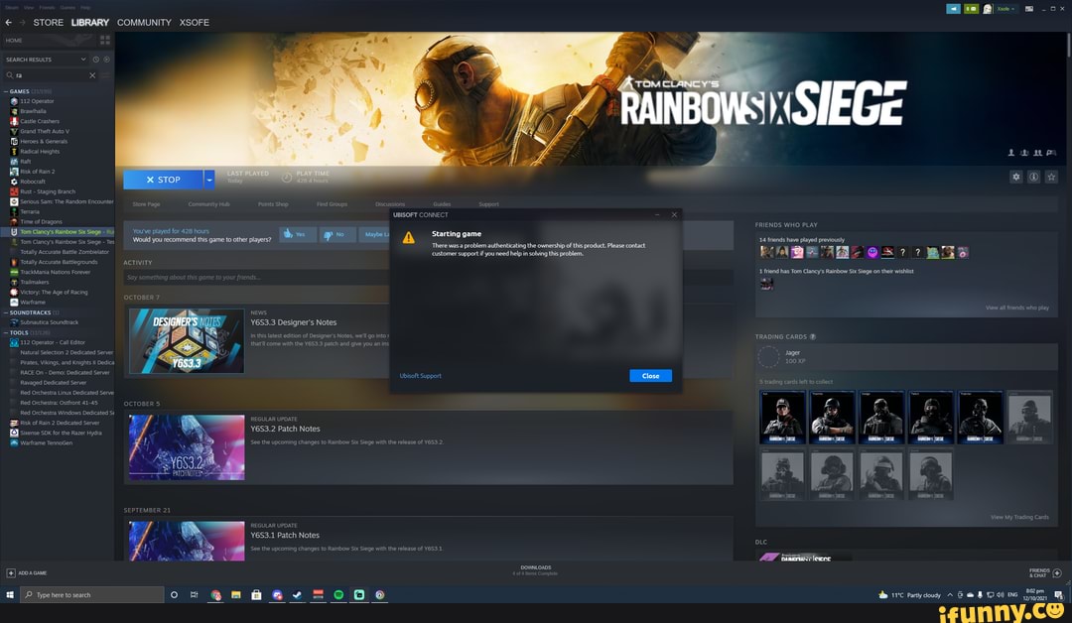Open Microsoft Store on the taskbar
The width and height of the screenshot is (1072, 623).
click(256, 595)
